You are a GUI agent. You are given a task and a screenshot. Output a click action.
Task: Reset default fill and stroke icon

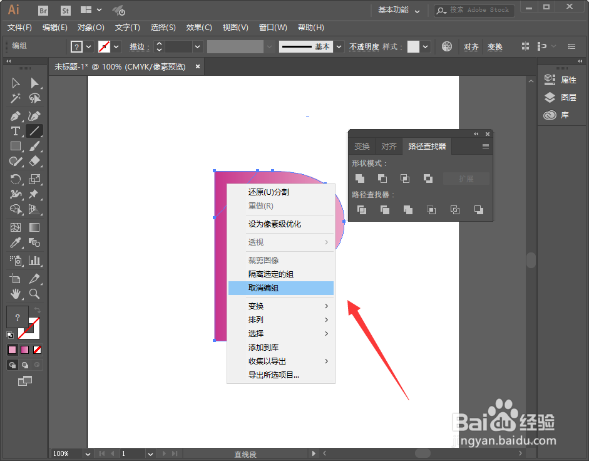[x=10, y=334]
